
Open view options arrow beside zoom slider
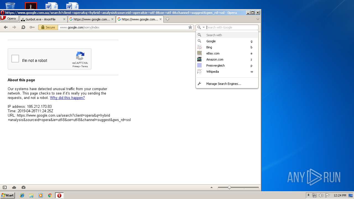point(212,187)
